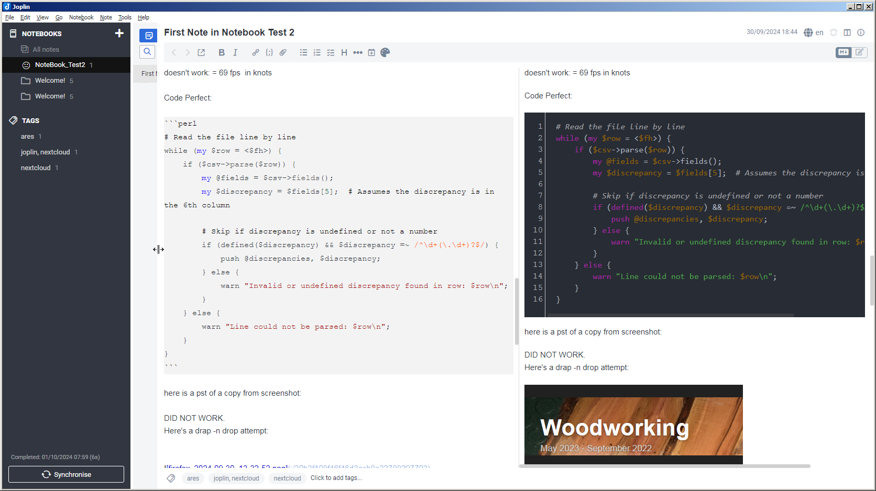The image size is (876, 491).
Task: Toggle editor layout columns icon
Action: click(847, 32)
